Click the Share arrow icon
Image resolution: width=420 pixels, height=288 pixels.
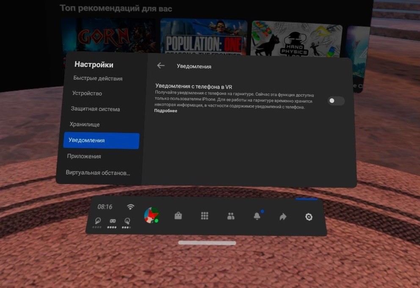[283, 217]
